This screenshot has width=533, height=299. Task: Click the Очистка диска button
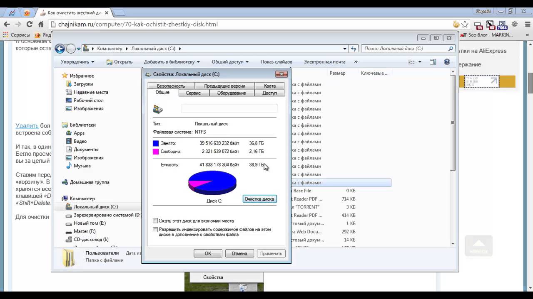click(259, 199)
